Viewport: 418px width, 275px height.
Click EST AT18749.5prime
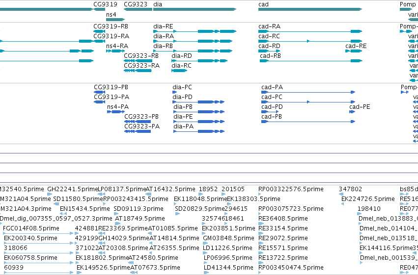pyautogui.click(x=140, y=219)
